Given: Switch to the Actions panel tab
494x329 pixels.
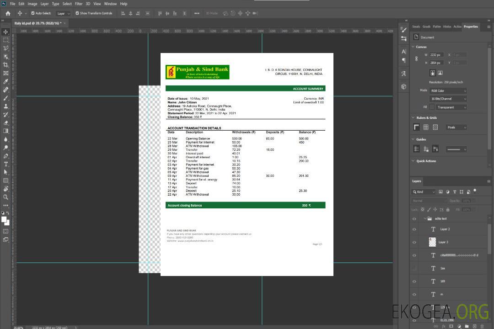Looking at the screenshot, I should tap(457, 27).
